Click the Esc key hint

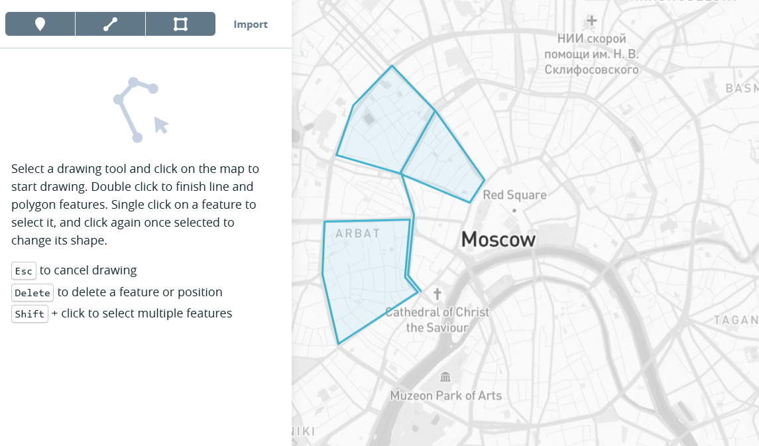(x=24, y=271)
